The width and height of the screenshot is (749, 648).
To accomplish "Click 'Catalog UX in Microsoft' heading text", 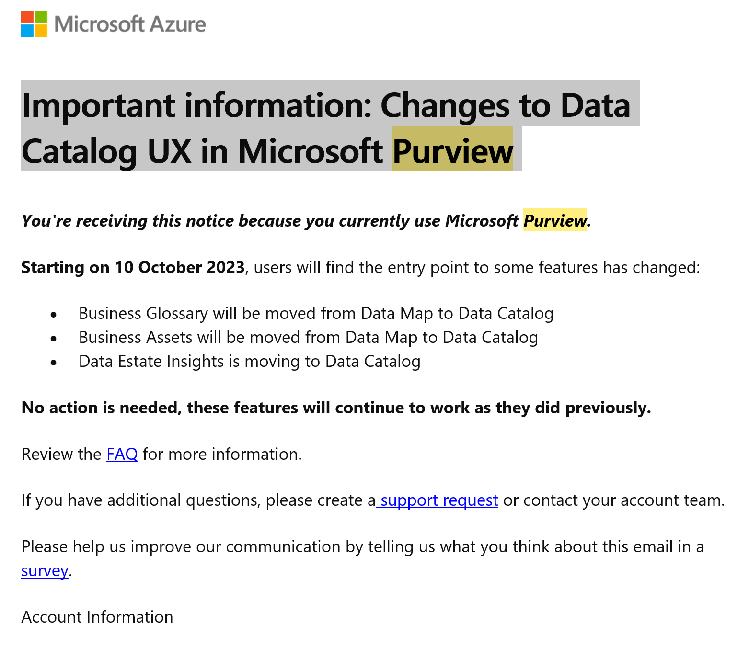I will point(201,151).
